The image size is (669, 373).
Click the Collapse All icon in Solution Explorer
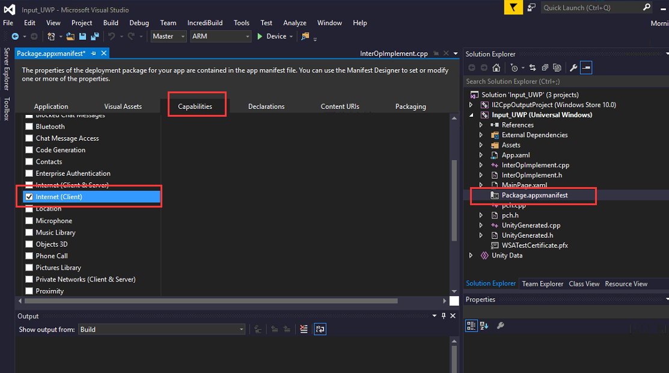pyautogui.click(x=545, y=68)
